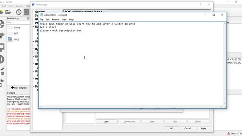
Task: Collapse the VPCS section expander in Preferences tree
Action: pos(34,42)
